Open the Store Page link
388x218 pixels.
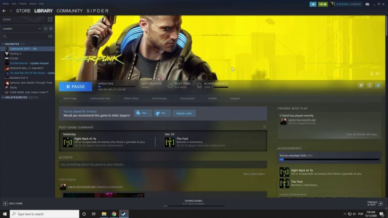[x=70, y=98]
